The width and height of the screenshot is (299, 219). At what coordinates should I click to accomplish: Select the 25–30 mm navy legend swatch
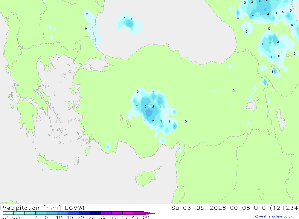95,213
